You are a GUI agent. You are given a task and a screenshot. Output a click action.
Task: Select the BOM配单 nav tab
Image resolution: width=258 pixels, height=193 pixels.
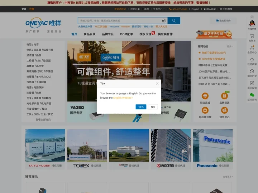[x=126, y=34]
